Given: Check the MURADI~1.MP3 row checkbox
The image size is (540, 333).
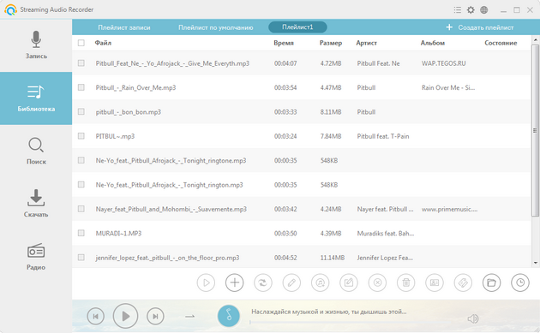Looking at the screenshot, I should pyautogui.click(x=81, y=233).
